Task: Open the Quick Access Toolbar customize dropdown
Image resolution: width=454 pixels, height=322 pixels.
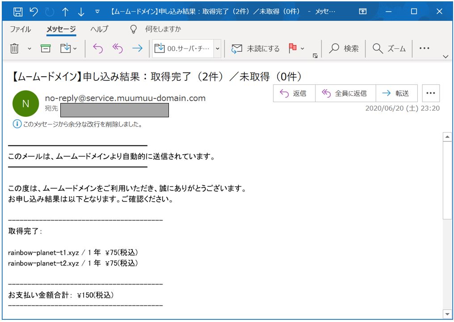Action: pos(97,12)
